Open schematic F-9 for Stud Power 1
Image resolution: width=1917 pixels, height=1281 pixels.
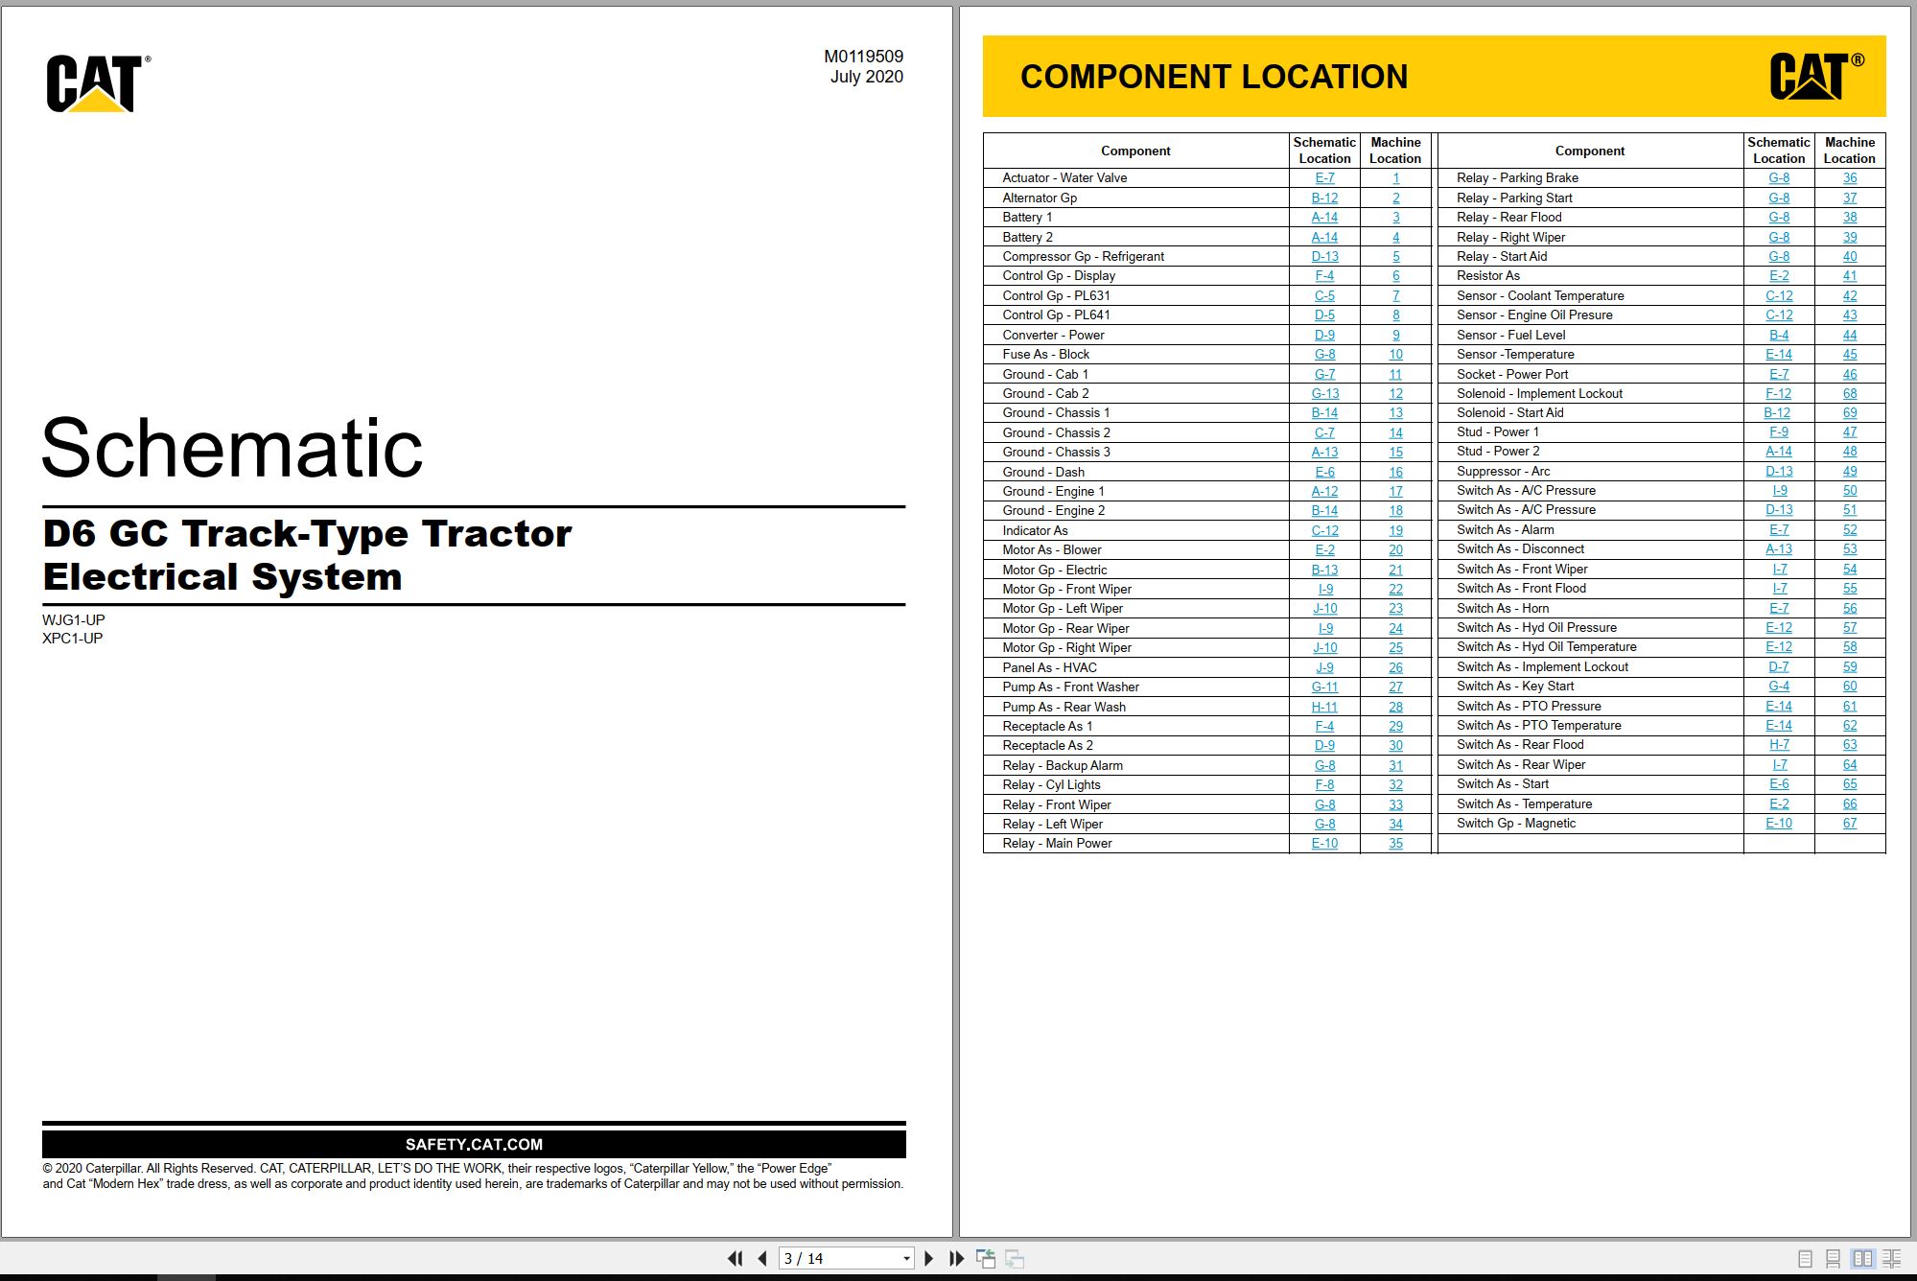pyautogui.click(x=1778, y=432)
